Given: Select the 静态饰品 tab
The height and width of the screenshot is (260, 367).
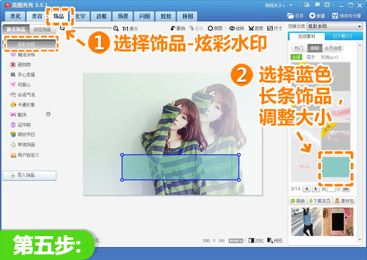Looking at the screenshot, I should pos(16,29).
